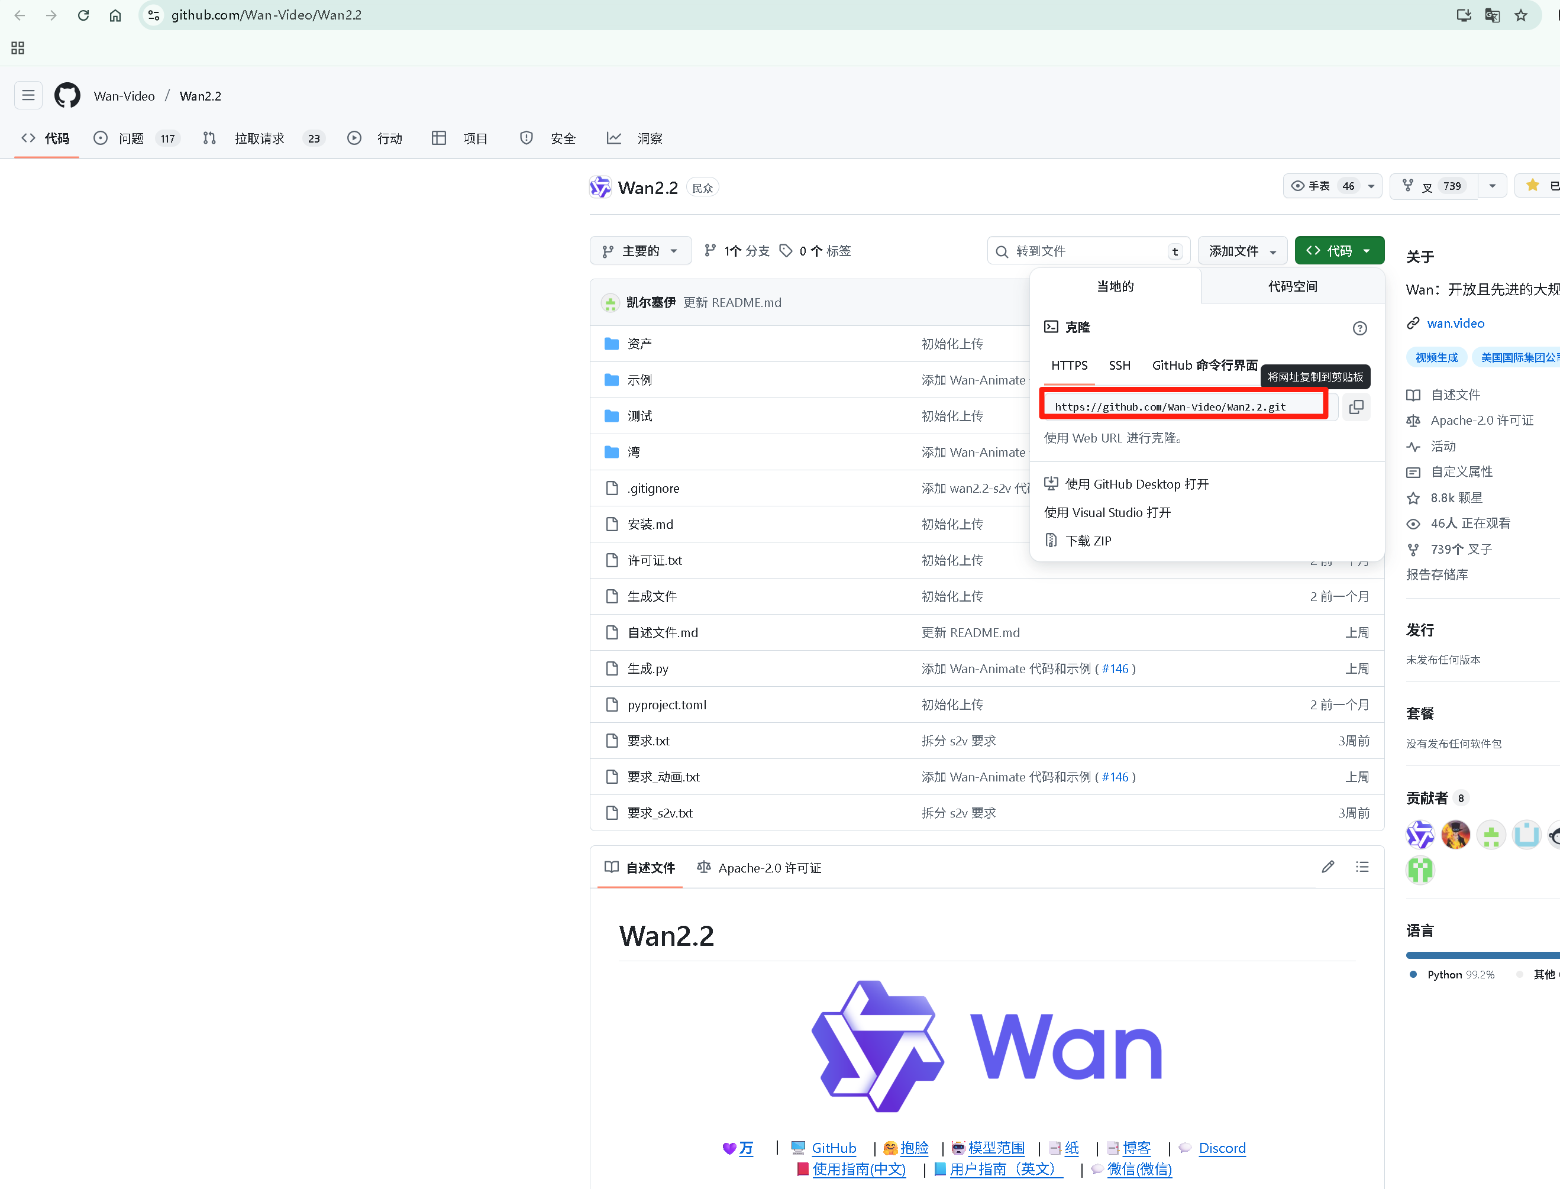Open the green pixel contributor avatar in second row
1560x1189 pixels.
[x=1420, y=871]
